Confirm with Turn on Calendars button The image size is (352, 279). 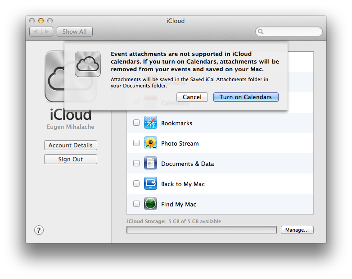click(x=246, y=97)
